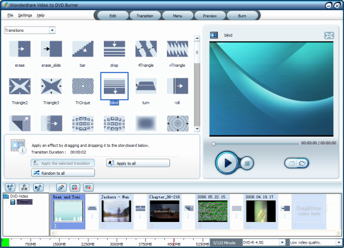Select the blind transition icon

pyautogui.click(x=114, y=86)
